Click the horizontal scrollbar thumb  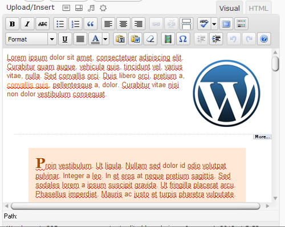136,206
